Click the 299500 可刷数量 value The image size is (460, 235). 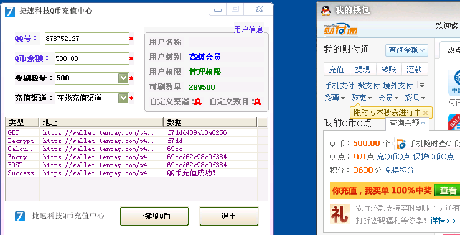coord(202,87)
